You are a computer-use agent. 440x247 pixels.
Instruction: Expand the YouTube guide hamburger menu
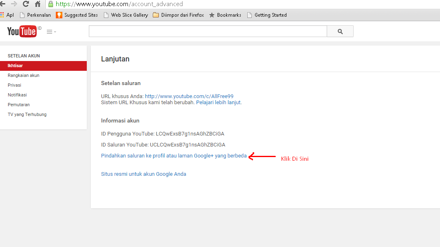point(51,32)
